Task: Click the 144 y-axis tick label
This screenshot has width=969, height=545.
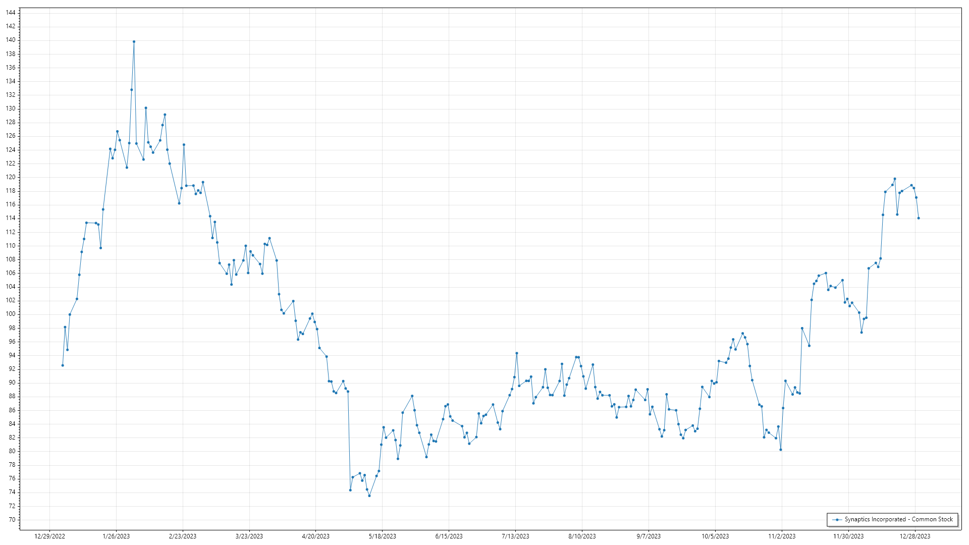Action: pyautogui.click(x=11, y=13)
